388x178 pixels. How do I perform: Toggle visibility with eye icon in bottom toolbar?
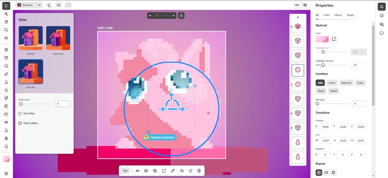click(137, 171)
